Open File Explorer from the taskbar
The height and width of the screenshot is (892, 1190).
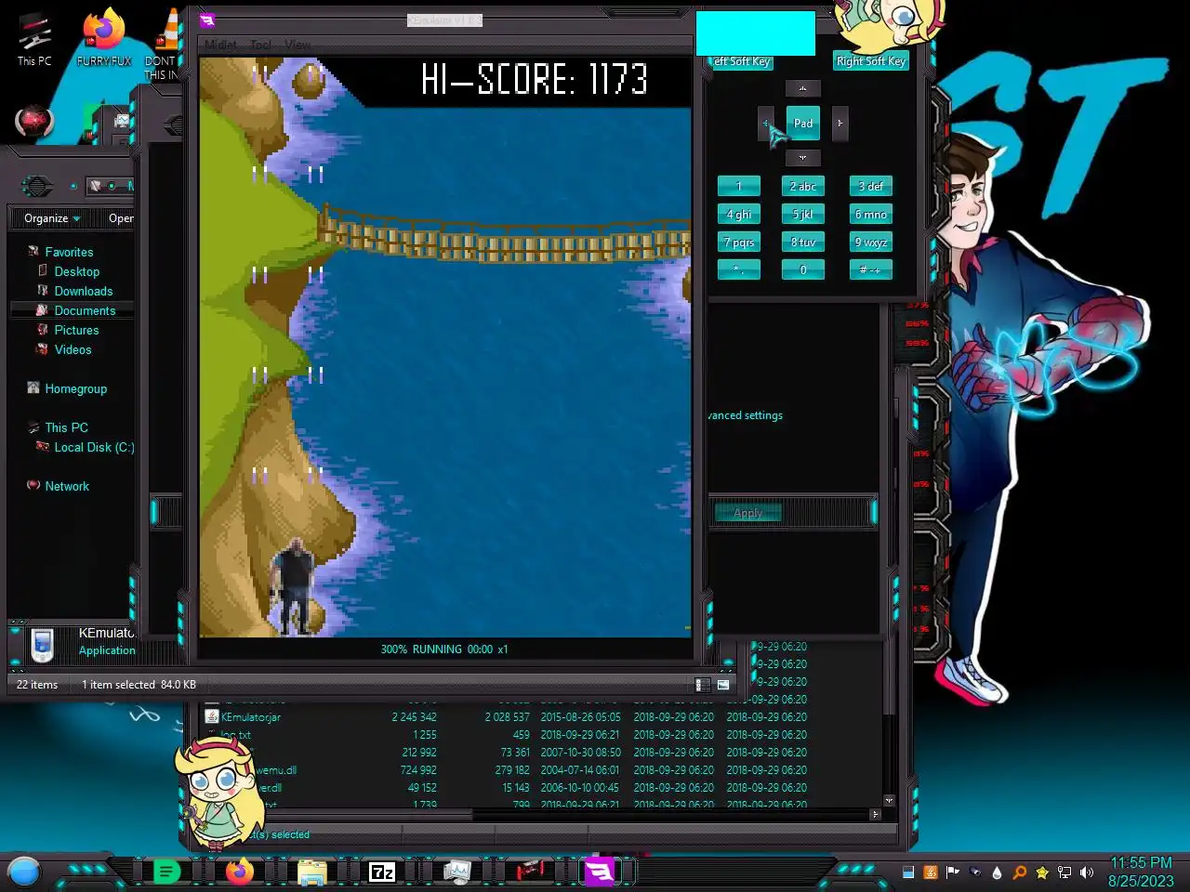click(x=311, y=872)
